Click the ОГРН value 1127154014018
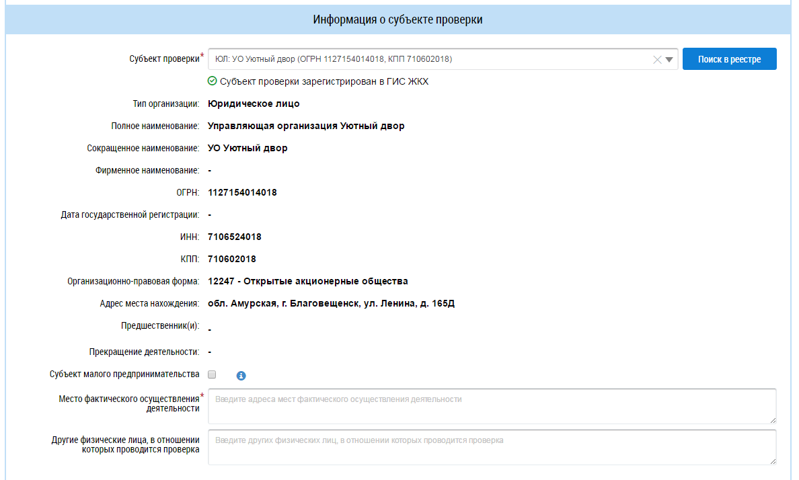799x480 pixels. pyautogui.click(x=242, y=193)
